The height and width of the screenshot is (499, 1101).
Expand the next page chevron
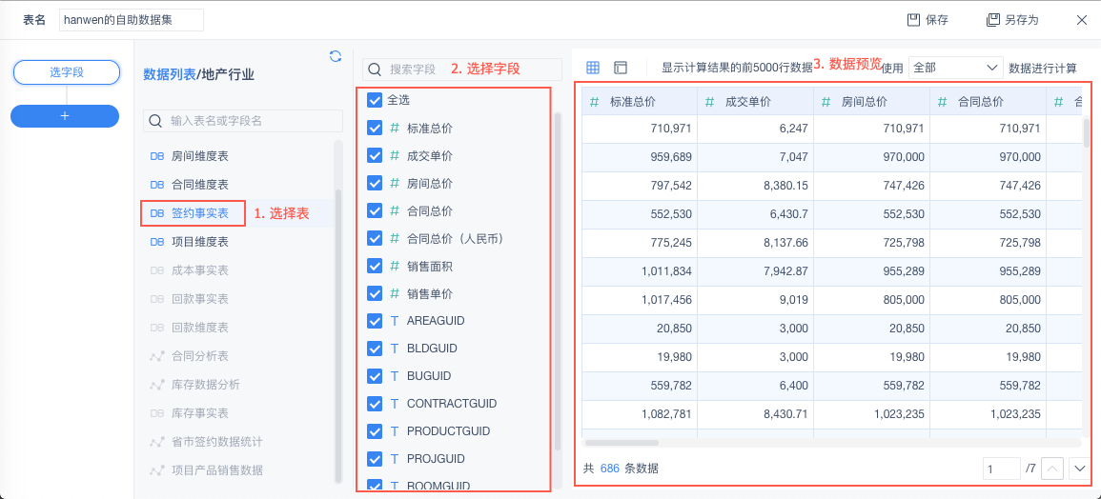(x=1079, y=469)
